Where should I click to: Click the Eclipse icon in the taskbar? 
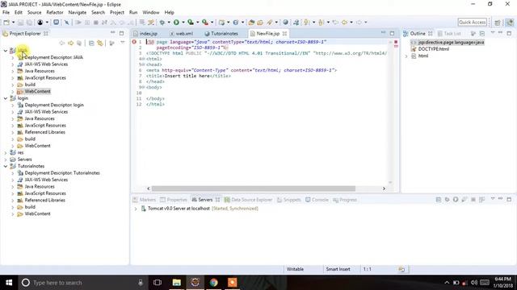pyautogui.click(x=195, y=283)
